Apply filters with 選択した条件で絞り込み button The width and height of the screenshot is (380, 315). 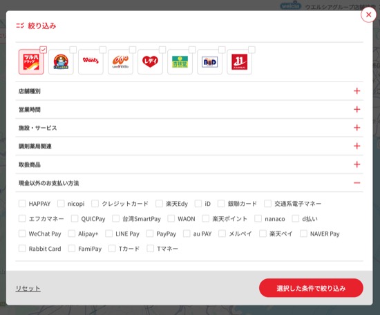point(311,288)
